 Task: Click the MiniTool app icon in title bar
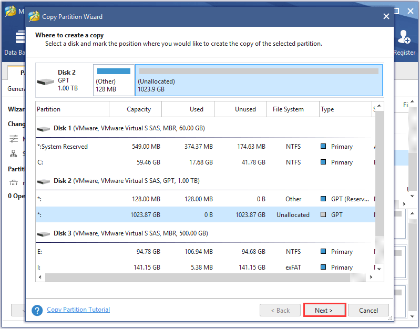point(11,11)
